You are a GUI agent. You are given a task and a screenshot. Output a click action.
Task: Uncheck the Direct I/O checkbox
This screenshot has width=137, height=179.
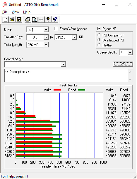[99, 29]
